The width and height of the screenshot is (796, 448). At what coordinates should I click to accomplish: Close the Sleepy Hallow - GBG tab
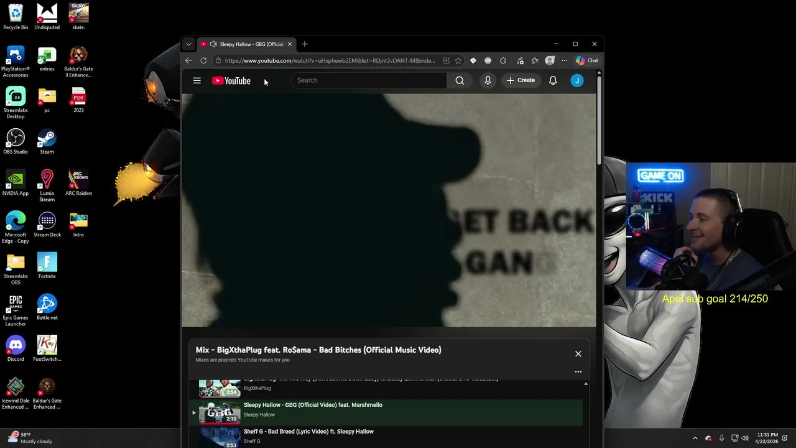pyautogui.click(x=289, y=44)
